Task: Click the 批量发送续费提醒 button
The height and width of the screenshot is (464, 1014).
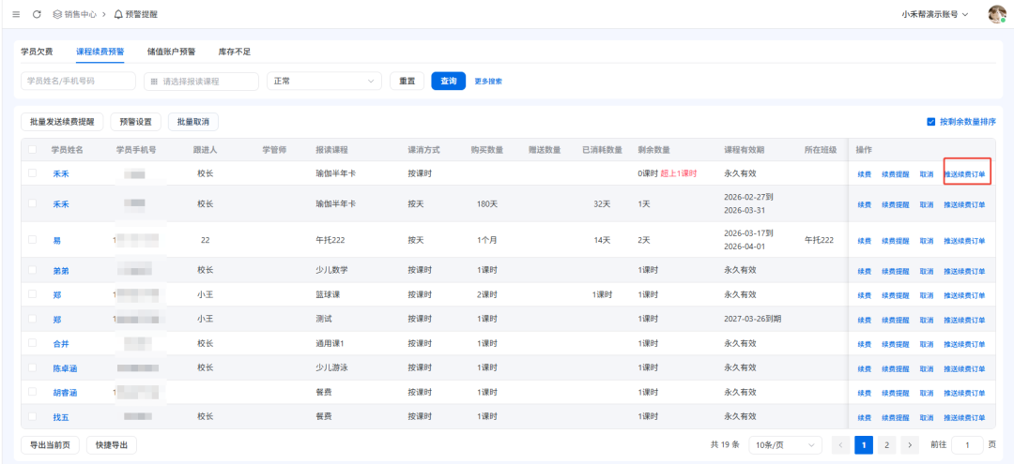Action: (x=62, y=122)
